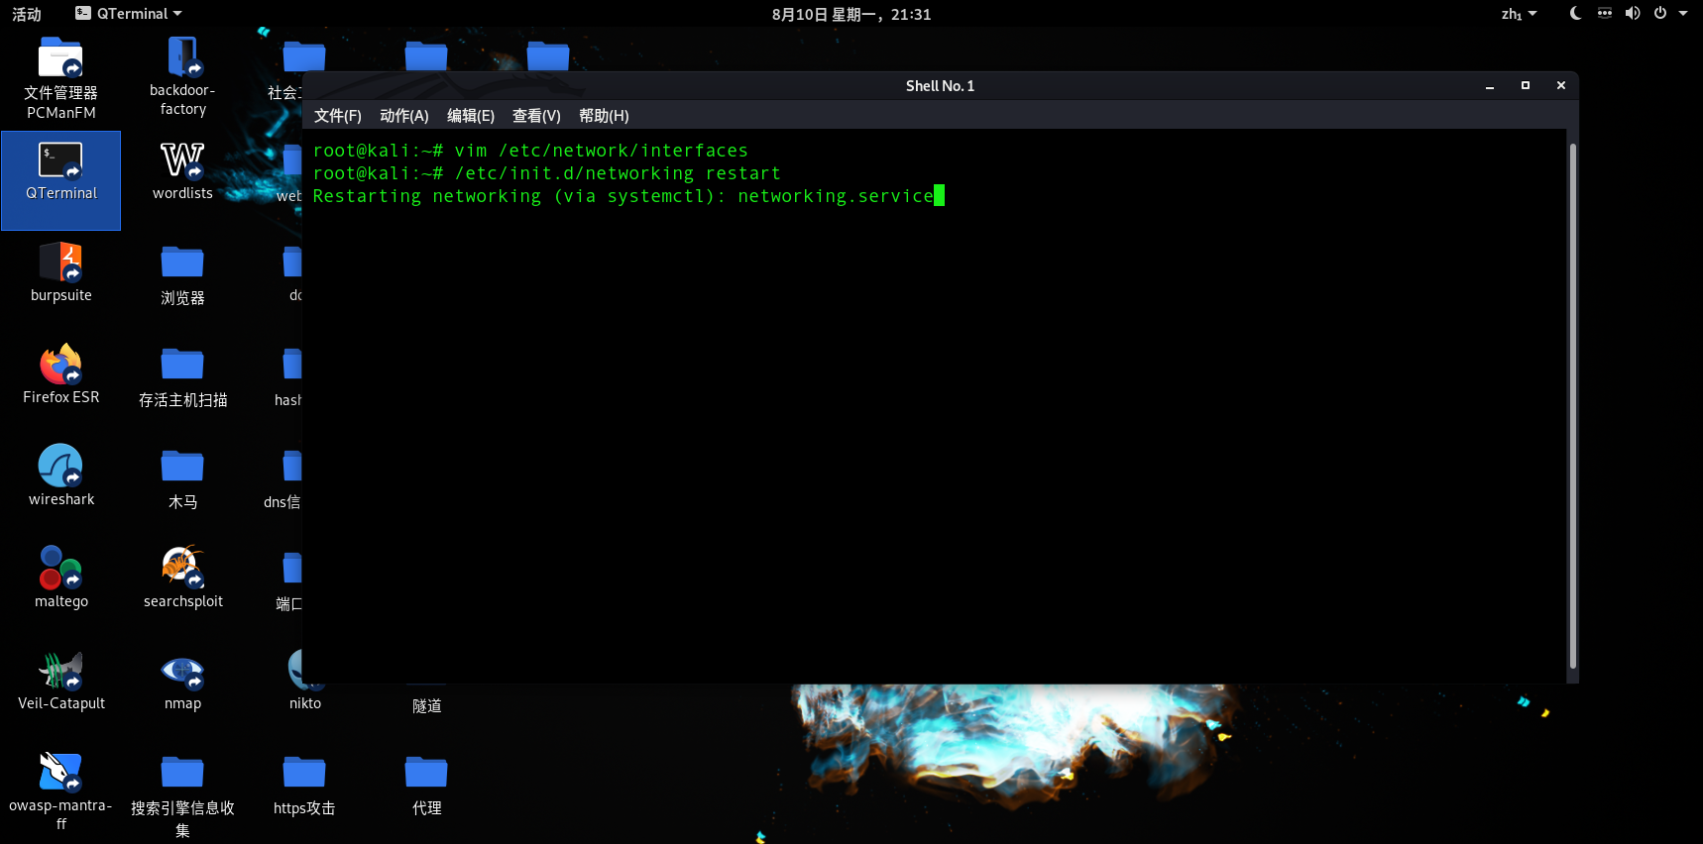Click the Shell No. 1 title bar
Screen dimensions: 1703x844
pyautogui.click(x=940, y=86)
